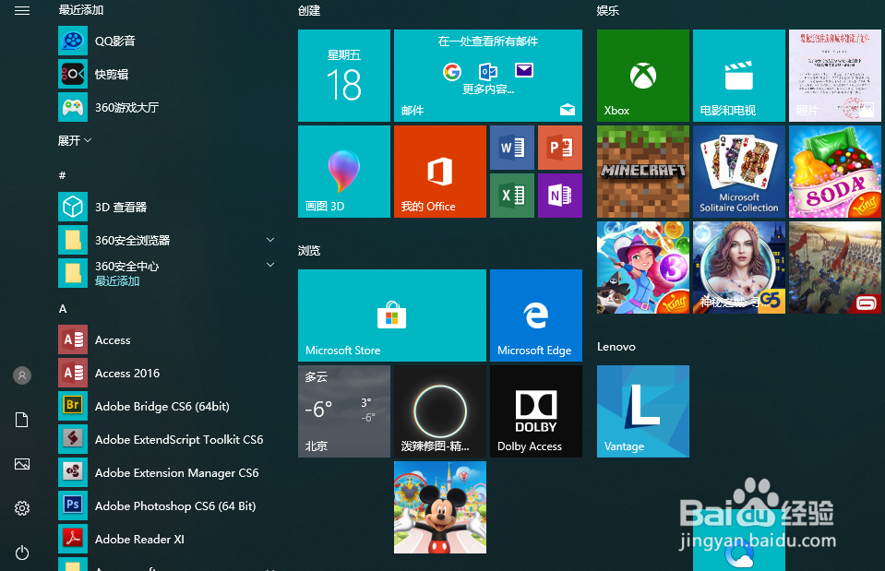Open 照片 photos tile
Viewport: 885px width, 571px height.
point(835,76)
